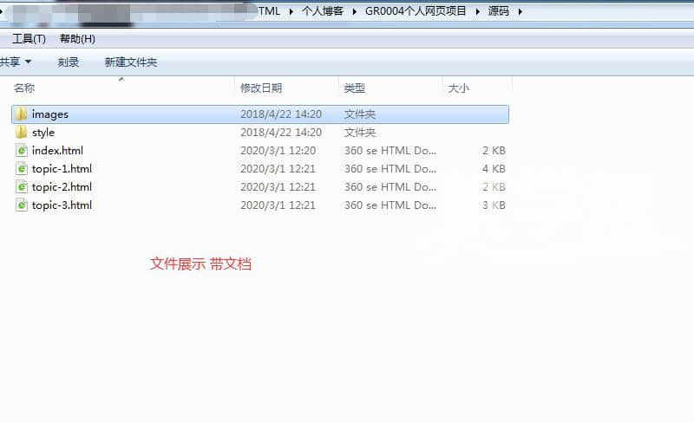
Task: Click the style folder icon
Action: tap(22, 133)
